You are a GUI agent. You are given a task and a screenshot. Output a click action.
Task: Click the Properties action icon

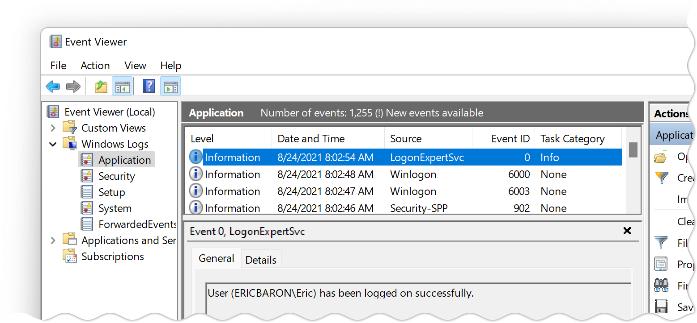661,264
